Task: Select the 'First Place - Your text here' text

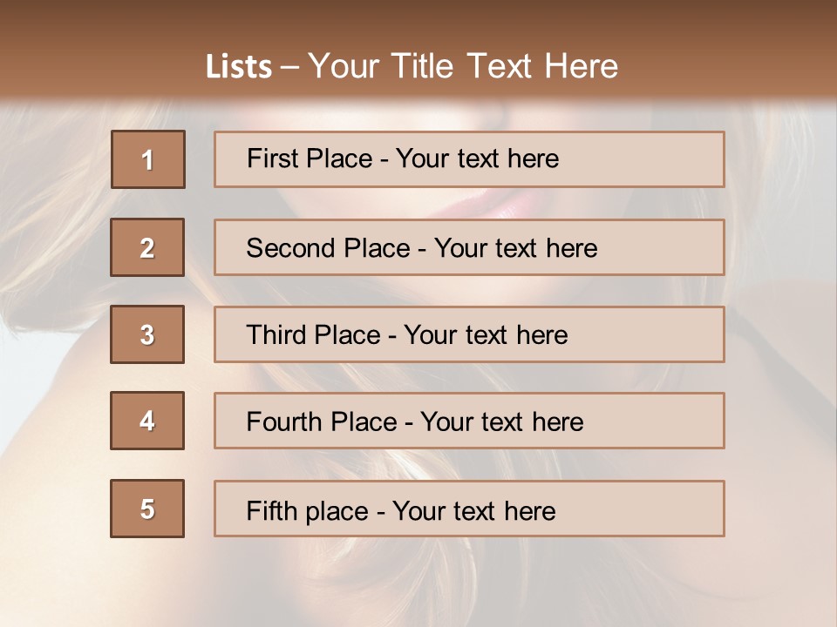Action: pyautogui.click(x=403, y=158)
